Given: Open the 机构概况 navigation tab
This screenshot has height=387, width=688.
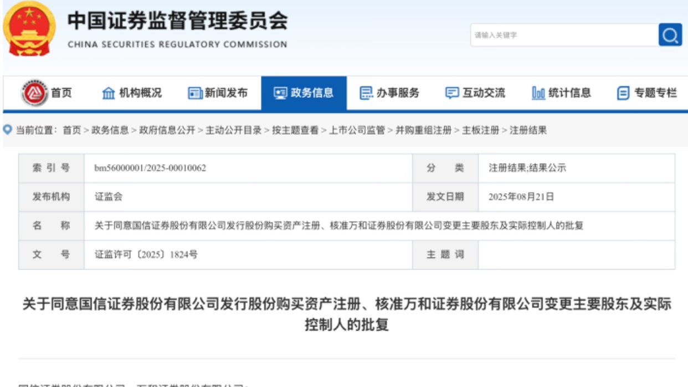Looking at the screenshot, I should (132, 94).
